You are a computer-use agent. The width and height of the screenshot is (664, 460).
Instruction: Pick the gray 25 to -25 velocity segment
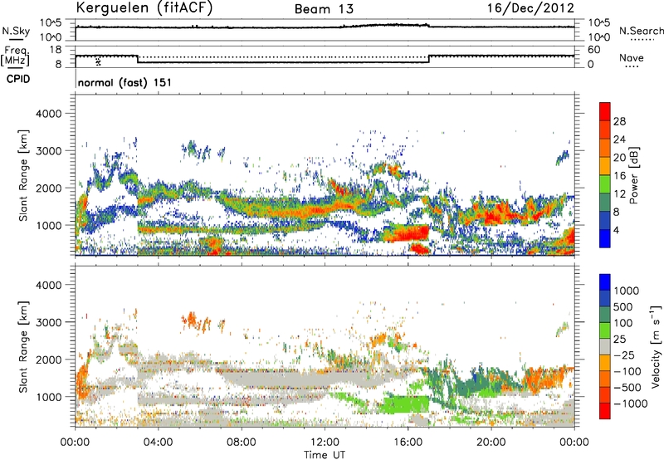click(605, 347)
